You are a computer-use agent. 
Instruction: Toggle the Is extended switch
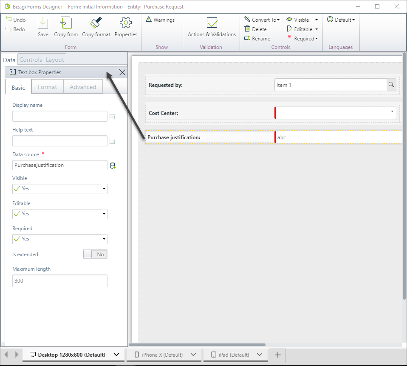95,254
